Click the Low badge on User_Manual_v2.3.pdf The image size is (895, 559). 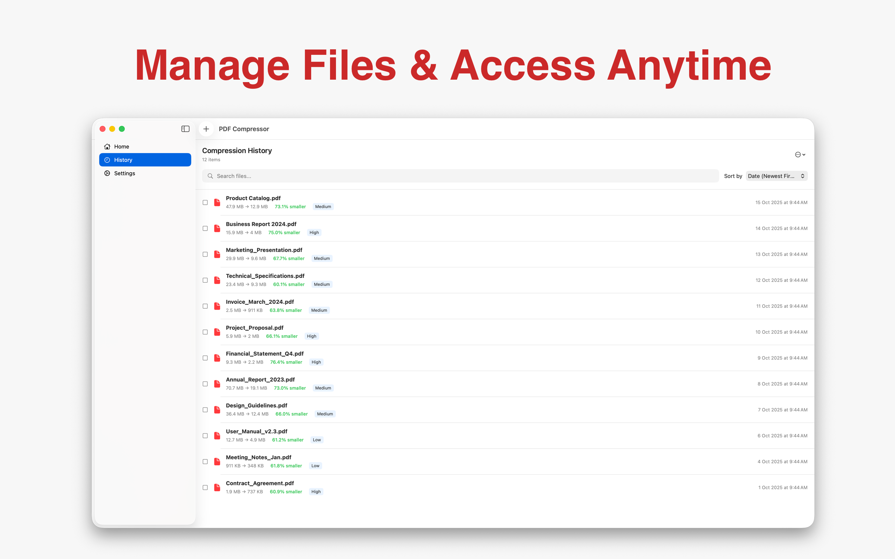pyautogui.click(x=317, y=440)
